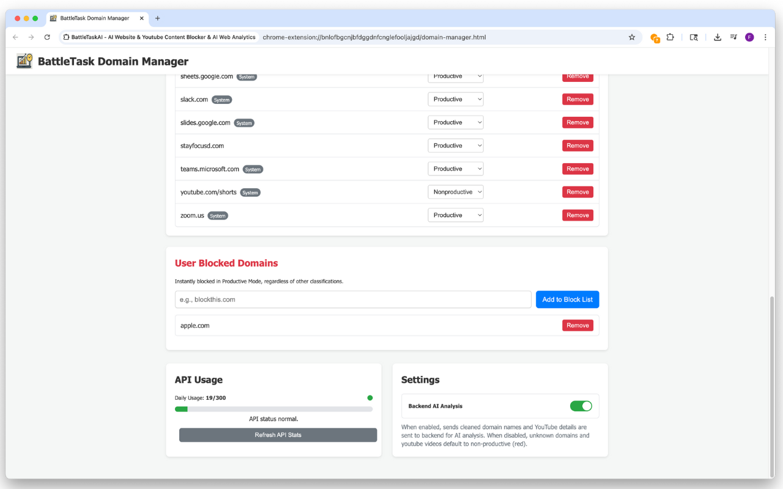The height and width of the screenshot is (489, 783).
Task: Remove apple.com from blocked domains
Action: [x=577, y=325]
